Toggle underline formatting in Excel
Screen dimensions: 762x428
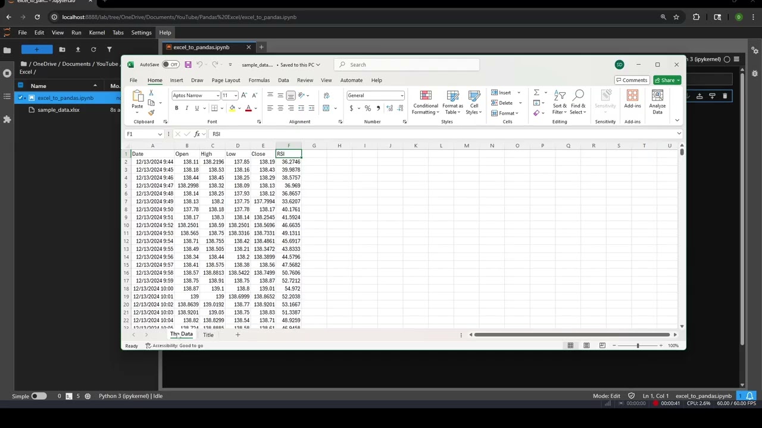click(x=196, y=108)
